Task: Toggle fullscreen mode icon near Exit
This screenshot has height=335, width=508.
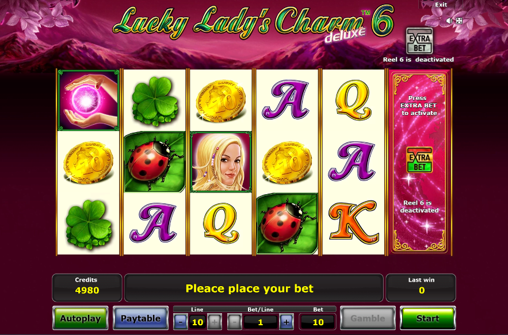Action: pyautogui.click(x=459, y=21)
